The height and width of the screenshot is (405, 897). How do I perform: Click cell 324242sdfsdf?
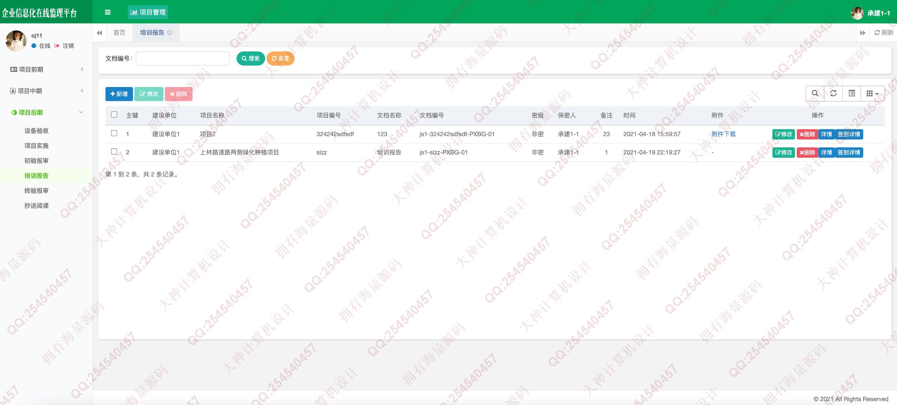click(x=335, y=134)
